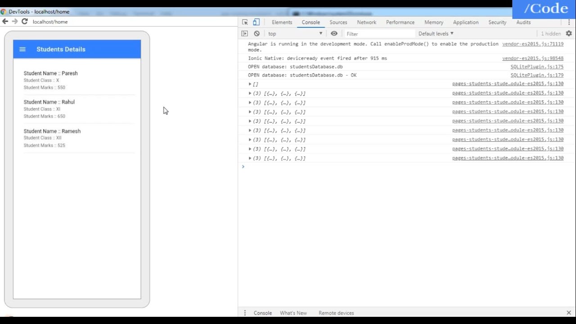The width and height of the screenshot is (576, 324).
Task: Open SQLitePlugin.js:175 source link
Action: tap(537, 67)
